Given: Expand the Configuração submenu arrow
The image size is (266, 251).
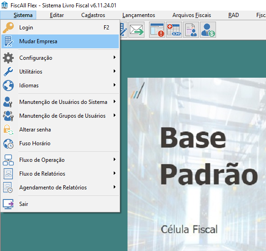Looking at the screenshot, I should 115,57.
